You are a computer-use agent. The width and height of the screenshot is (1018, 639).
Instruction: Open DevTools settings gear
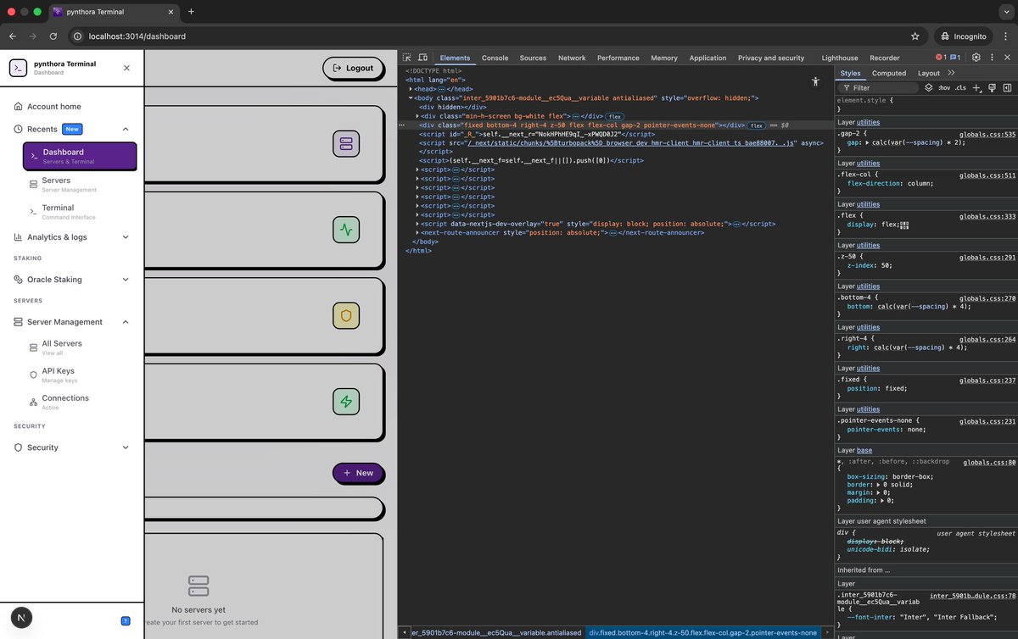click(976, 58)
